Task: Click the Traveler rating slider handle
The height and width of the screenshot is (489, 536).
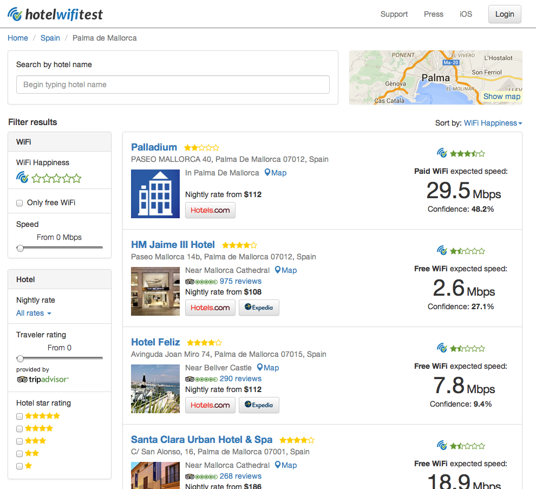Action: 20,358
